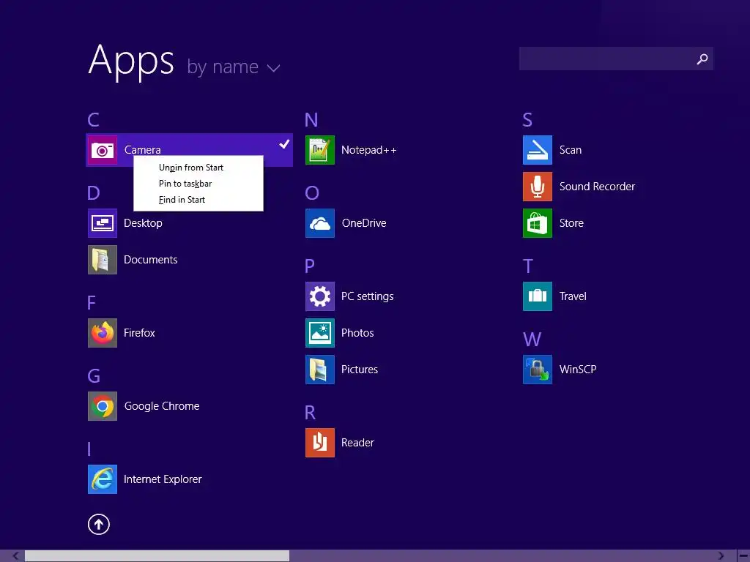Click the G letter group header
Viewport: 750px width, 562px height.
pyautogui.click(x=94, y=376)
